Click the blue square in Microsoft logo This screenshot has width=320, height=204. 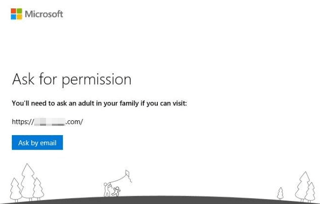tap(14, 17)
